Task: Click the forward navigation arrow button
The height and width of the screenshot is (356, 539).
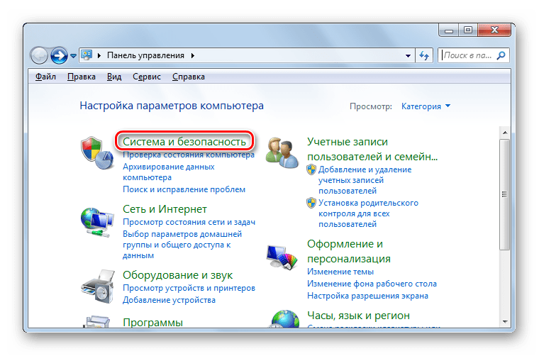Action: pos(59,55)
